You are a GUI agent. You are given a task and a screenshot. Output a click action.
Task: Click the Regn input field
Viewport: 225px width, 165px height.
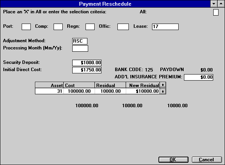90,27
